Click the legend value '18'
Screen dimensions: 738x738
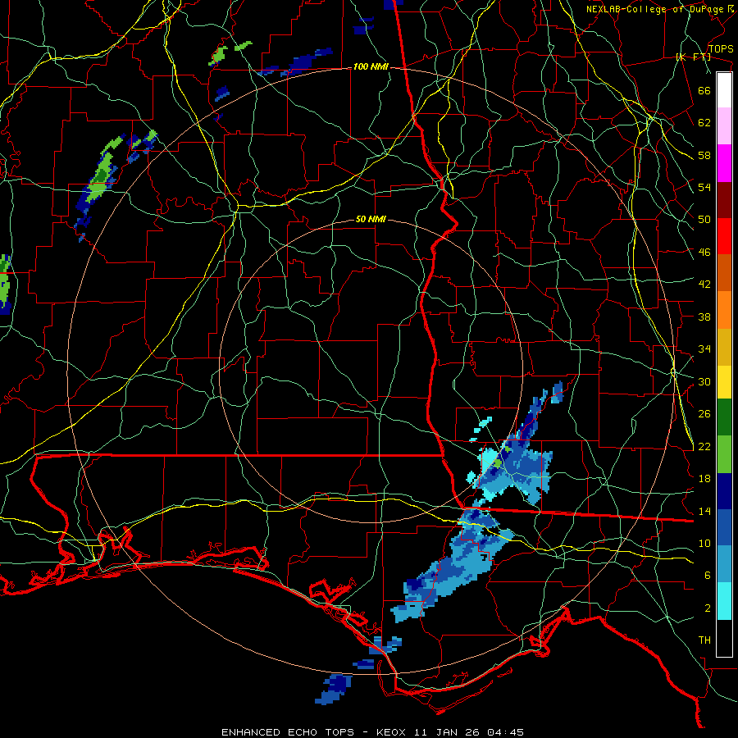coord(704,479)
